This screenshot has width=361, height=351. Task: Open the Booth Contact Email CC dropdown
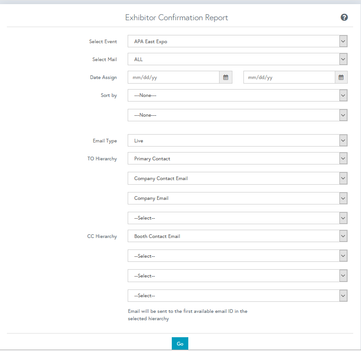click(237, 236)
